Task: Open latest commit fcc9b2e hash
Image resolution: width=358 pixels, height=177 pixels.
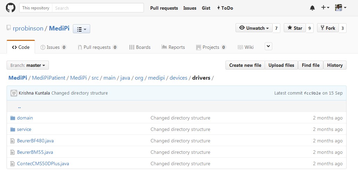Action: [312, 93]
